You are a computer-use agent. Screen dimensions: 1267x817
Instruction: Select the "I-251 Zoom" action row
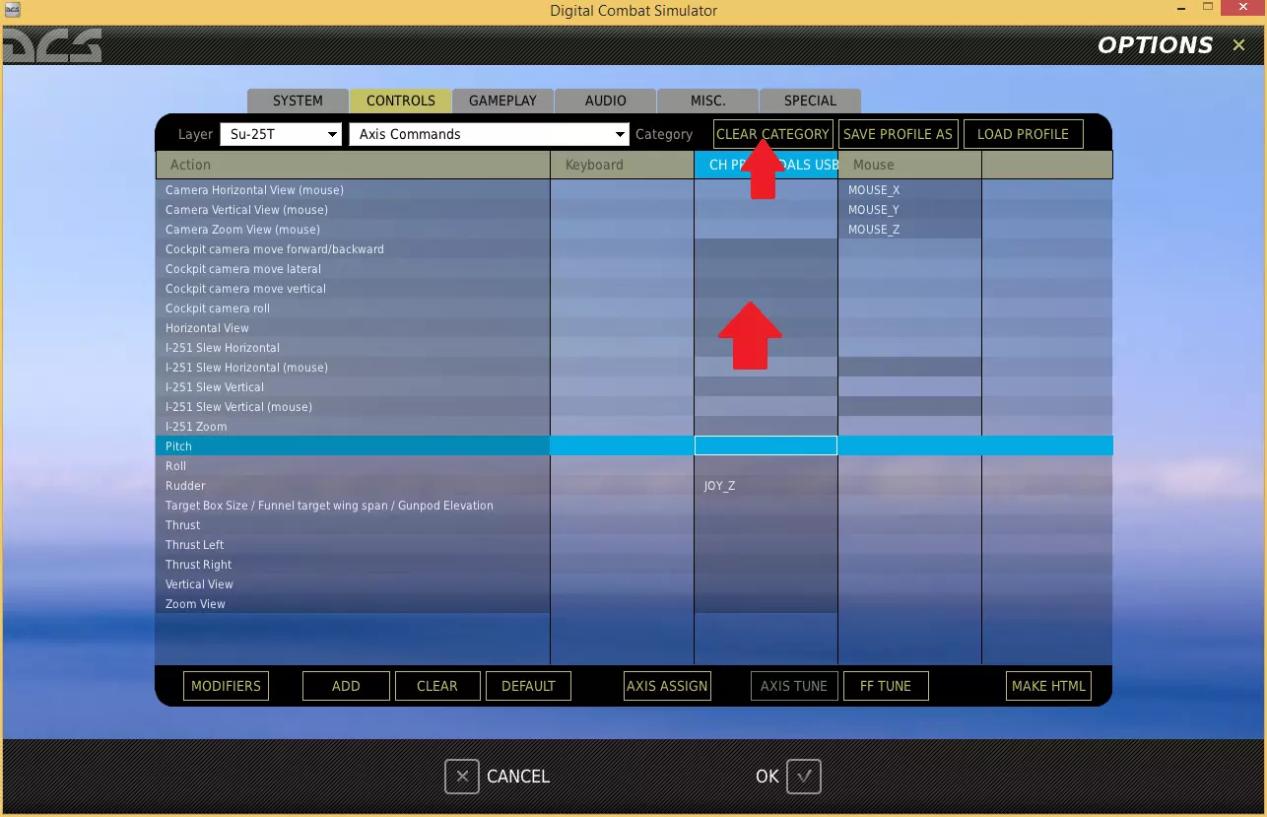click(x=353, y=427)
